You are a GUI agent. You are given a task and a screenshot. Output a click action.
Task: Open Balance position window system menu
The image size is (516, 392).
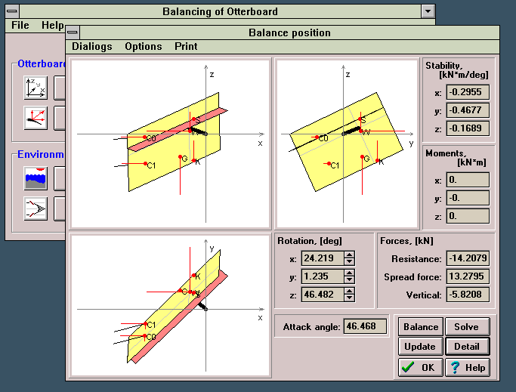tap(73, 32)
